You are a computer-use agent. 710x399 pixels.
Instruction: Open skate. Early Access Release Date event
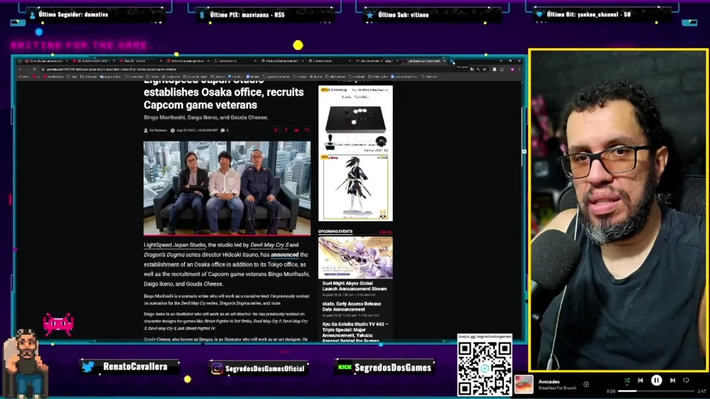(x=352, y=306)
